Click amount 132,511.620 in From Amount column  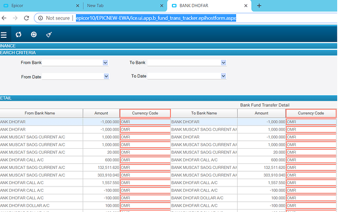(x=101, y=167)
